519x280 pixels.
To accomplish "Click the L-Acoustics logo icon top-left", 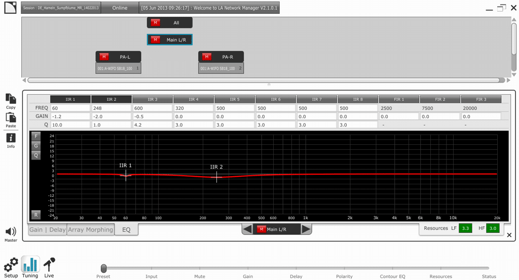I will point(10,8).
